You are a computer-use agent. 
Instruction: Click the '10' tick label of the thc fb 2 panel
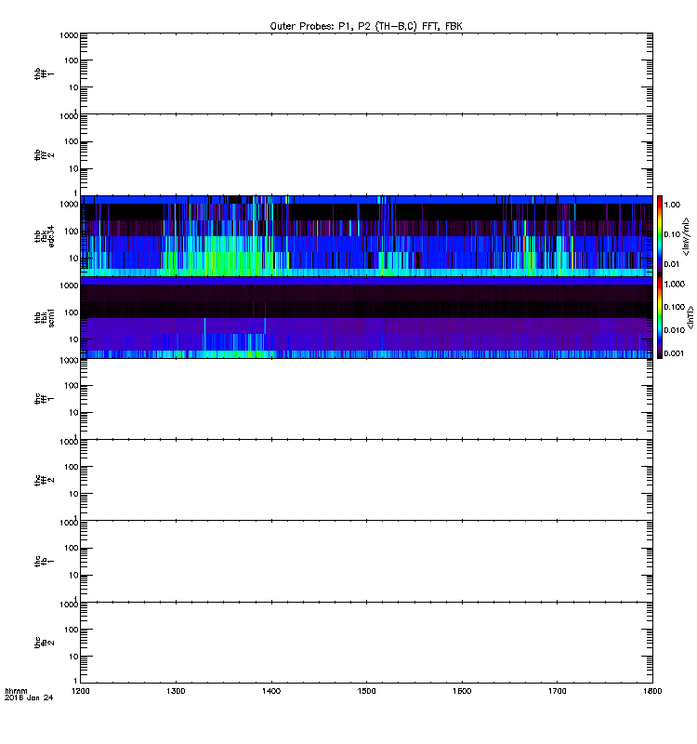[x=73, y=657]
